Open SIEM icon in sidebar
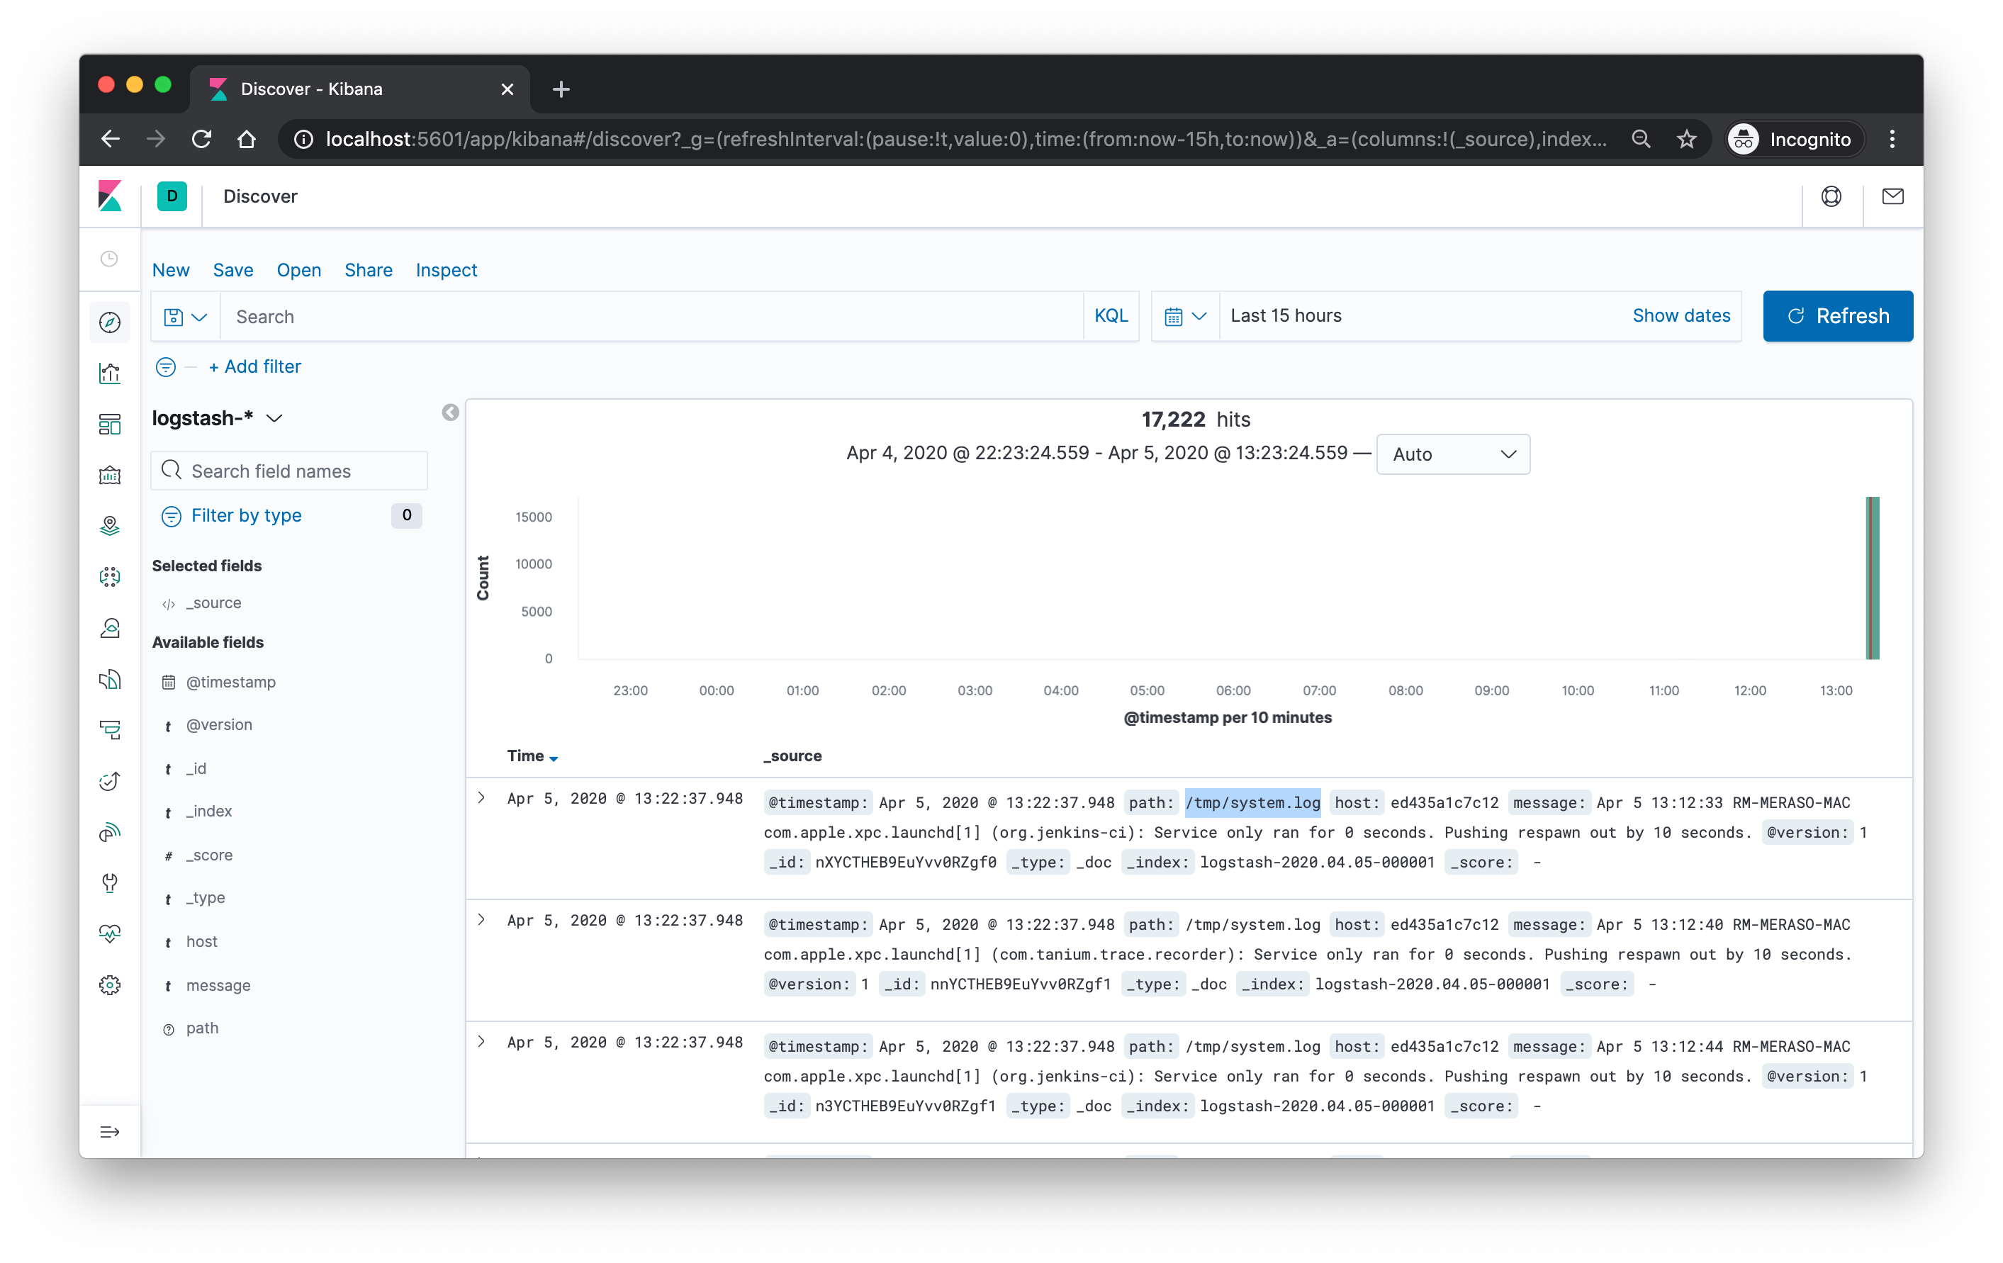This screenshot has height=1263, width=2003. (109, 832)
